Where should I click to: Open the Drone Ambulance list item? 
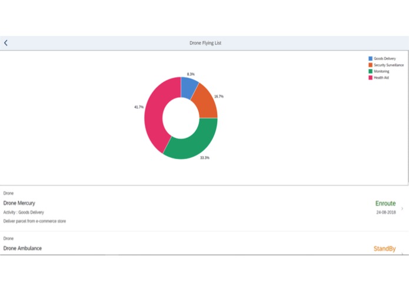click(204, 243)
